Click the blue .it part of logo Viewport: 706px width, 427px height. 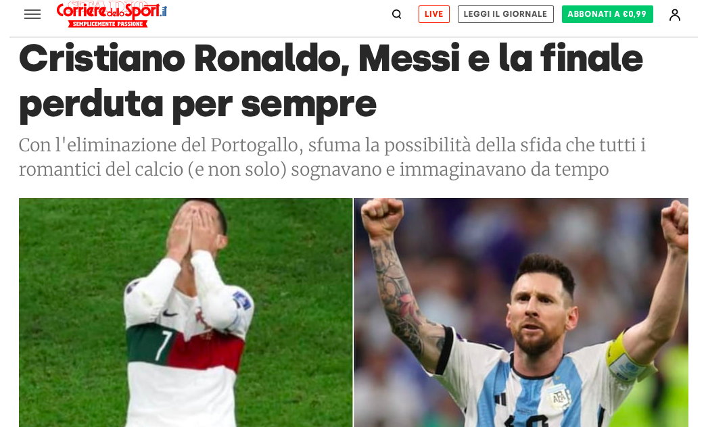pyautogui.click(x=164, y=11)
